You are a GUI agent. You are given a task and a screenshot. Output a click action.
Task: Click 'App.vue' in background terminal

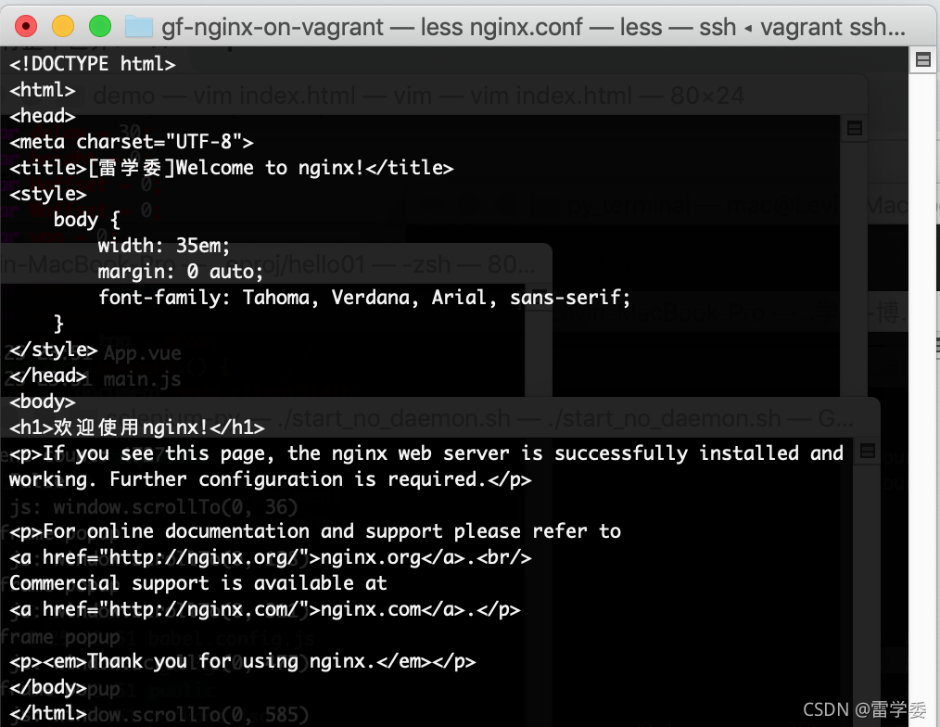143,352
